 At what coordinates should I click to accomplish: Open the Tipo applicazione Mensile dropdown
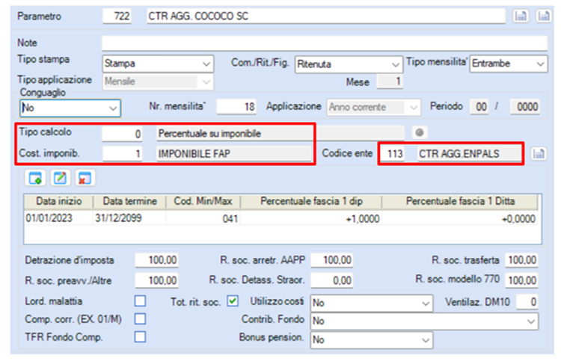pyautogui.click(x=158, y=81)
